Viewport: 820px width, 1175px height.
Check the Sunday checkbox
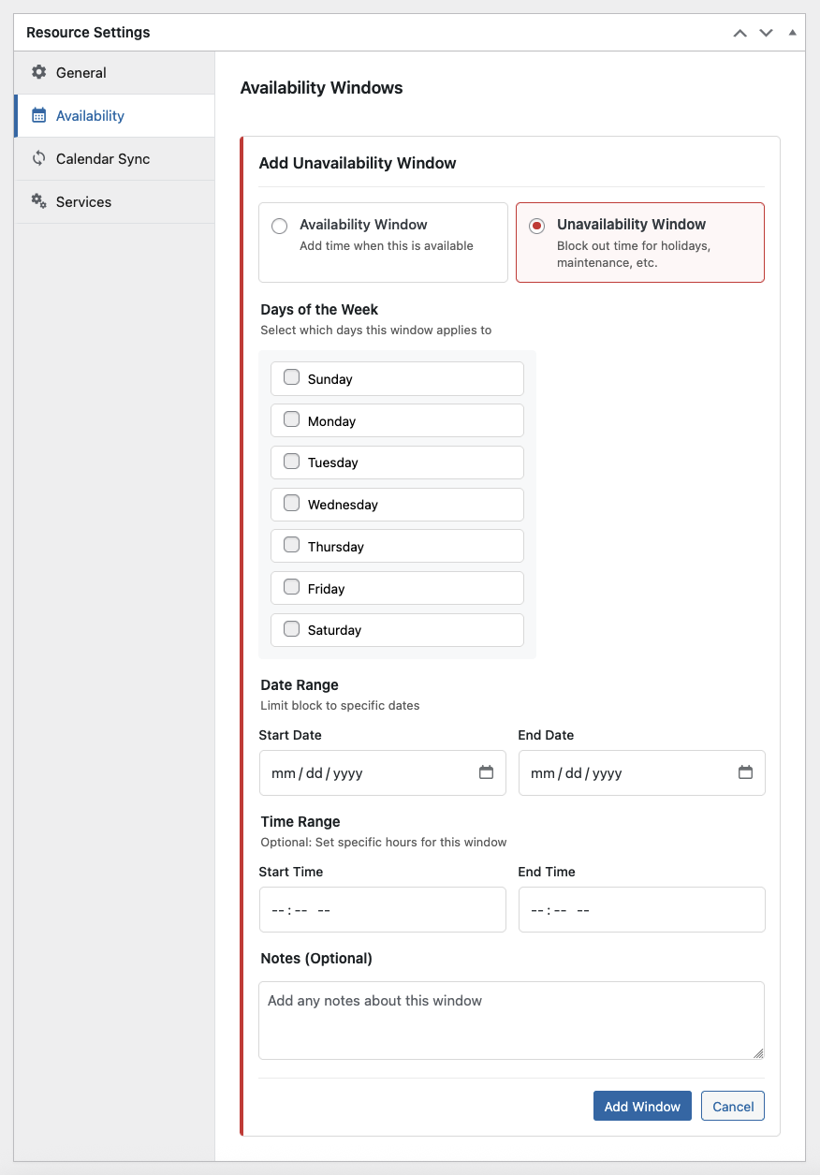pyautogui.click(x=291, y=377)
